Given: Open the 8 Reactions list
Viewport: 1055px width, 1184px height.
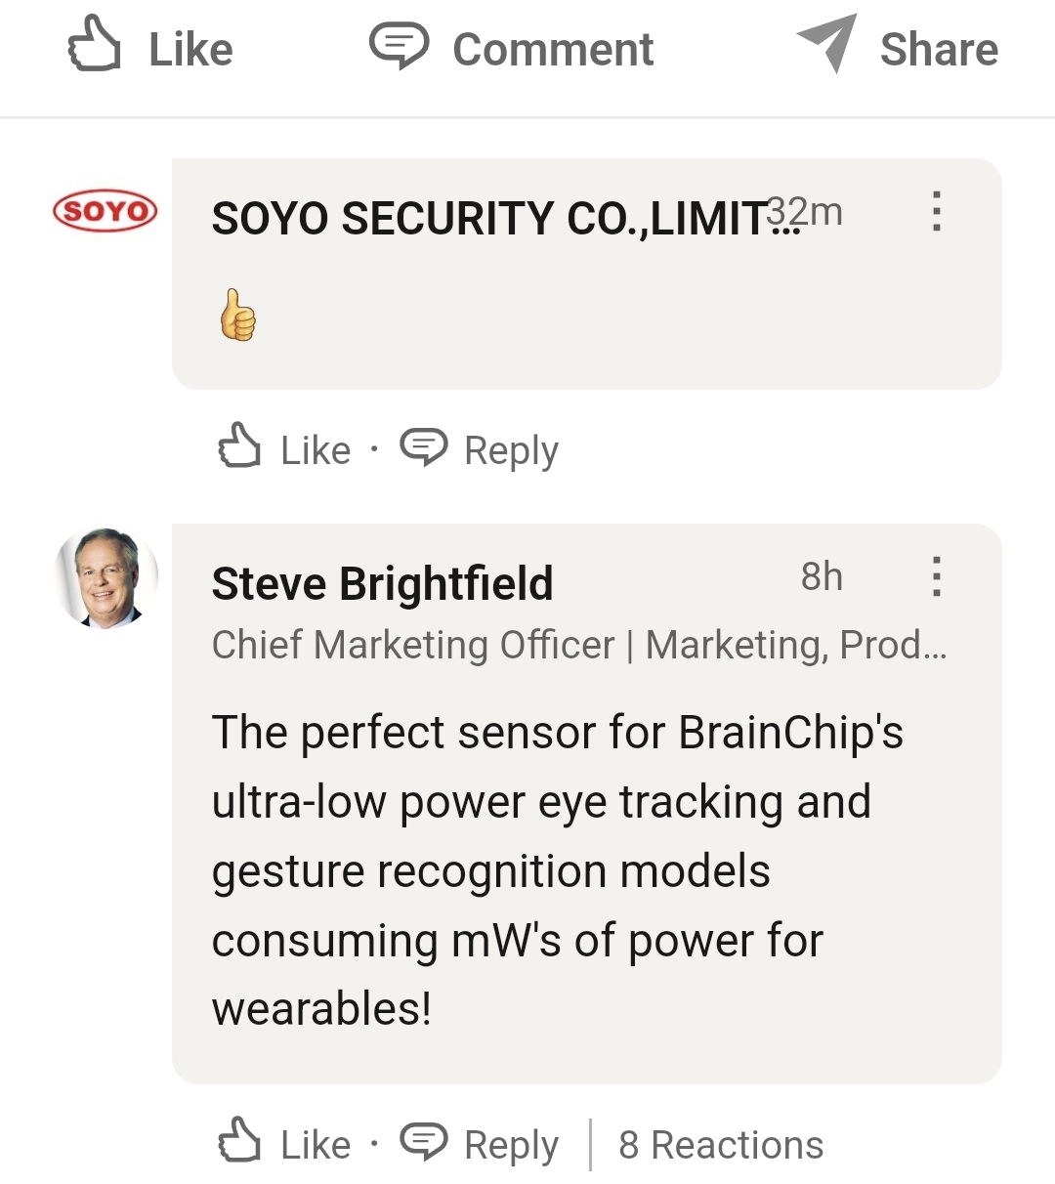Looking at the screenshot, I should pyautogui.click(x=720, y=1145).
